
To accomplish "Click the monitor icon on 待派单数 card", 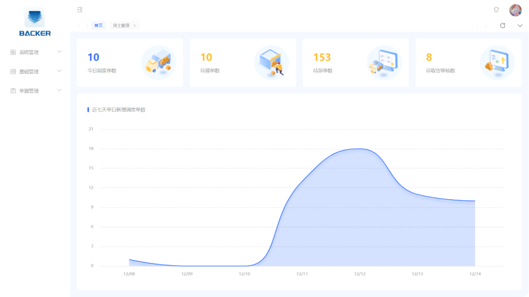I will pyautogui.click(x=384, y=62).
